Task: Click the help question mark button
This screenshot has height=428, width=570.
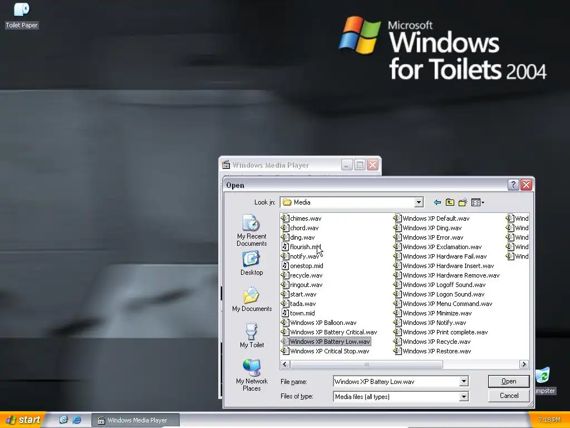Action: tap(513, 185)
